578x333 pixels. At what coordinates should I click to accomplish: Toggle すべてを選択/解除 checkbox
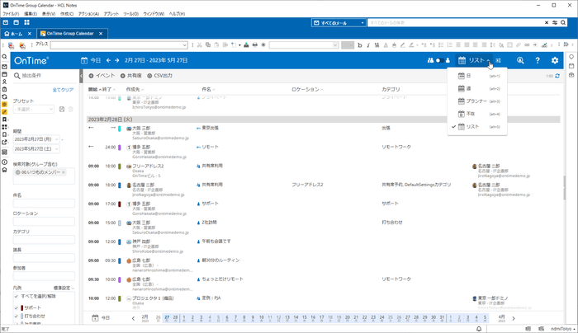pos(17,296)
